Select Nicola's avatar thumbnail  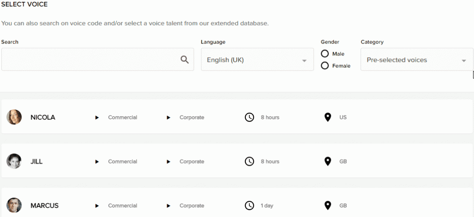[x=14, y=117]
